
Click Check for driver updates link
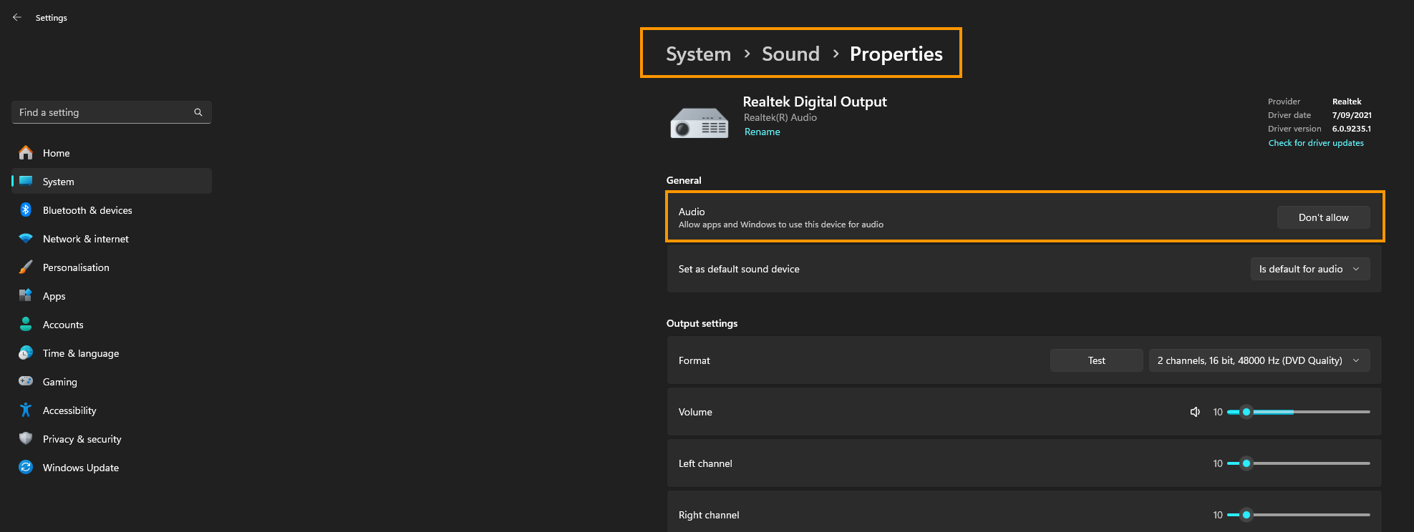(1316, 143)
